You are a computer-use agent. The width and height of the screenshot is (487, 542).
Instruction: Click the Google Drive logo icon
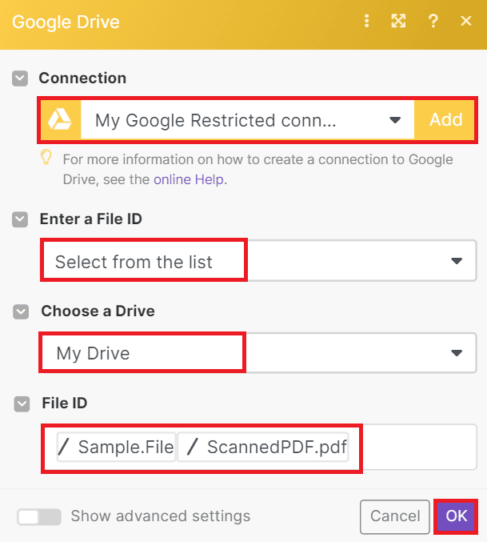coord(61,120)
